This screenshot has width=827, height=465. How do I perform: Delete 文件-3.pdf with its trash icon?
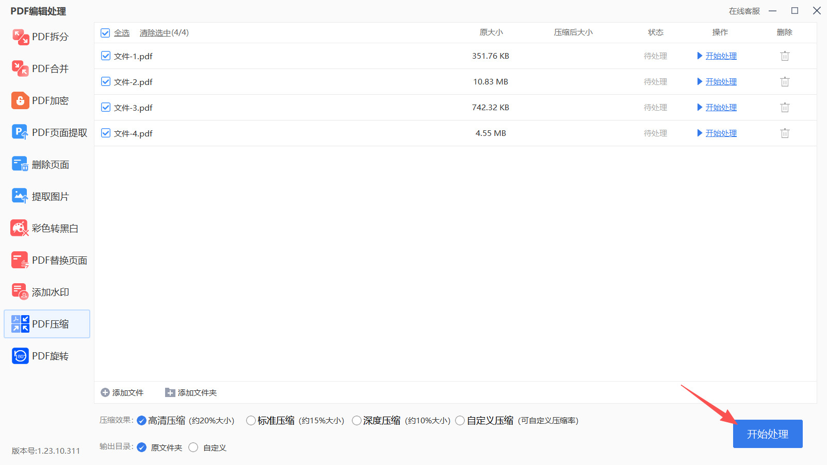[x=785, y=108]
